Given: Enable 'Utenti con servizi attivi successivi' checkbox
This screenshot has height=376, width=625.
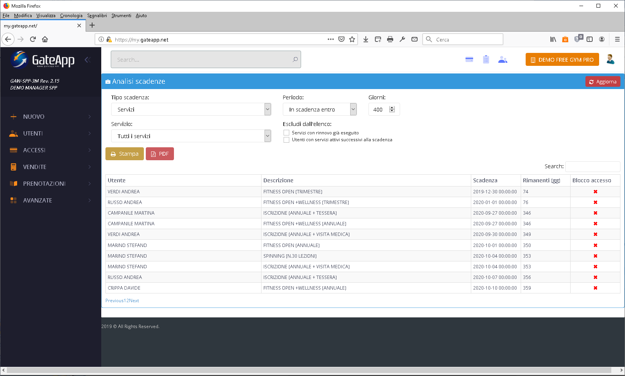Looking at the screenshot, I should pos(286,140).
